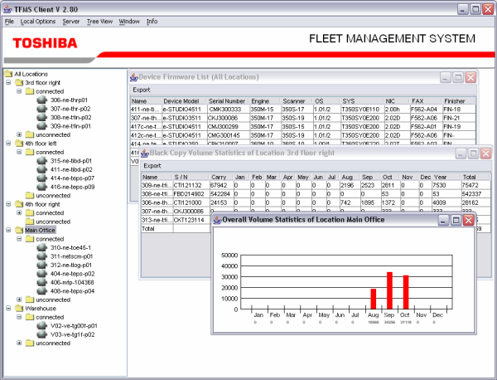Sort copy volume table by Total column
This screenshot has width=497, height=380.
coord(475,177)
